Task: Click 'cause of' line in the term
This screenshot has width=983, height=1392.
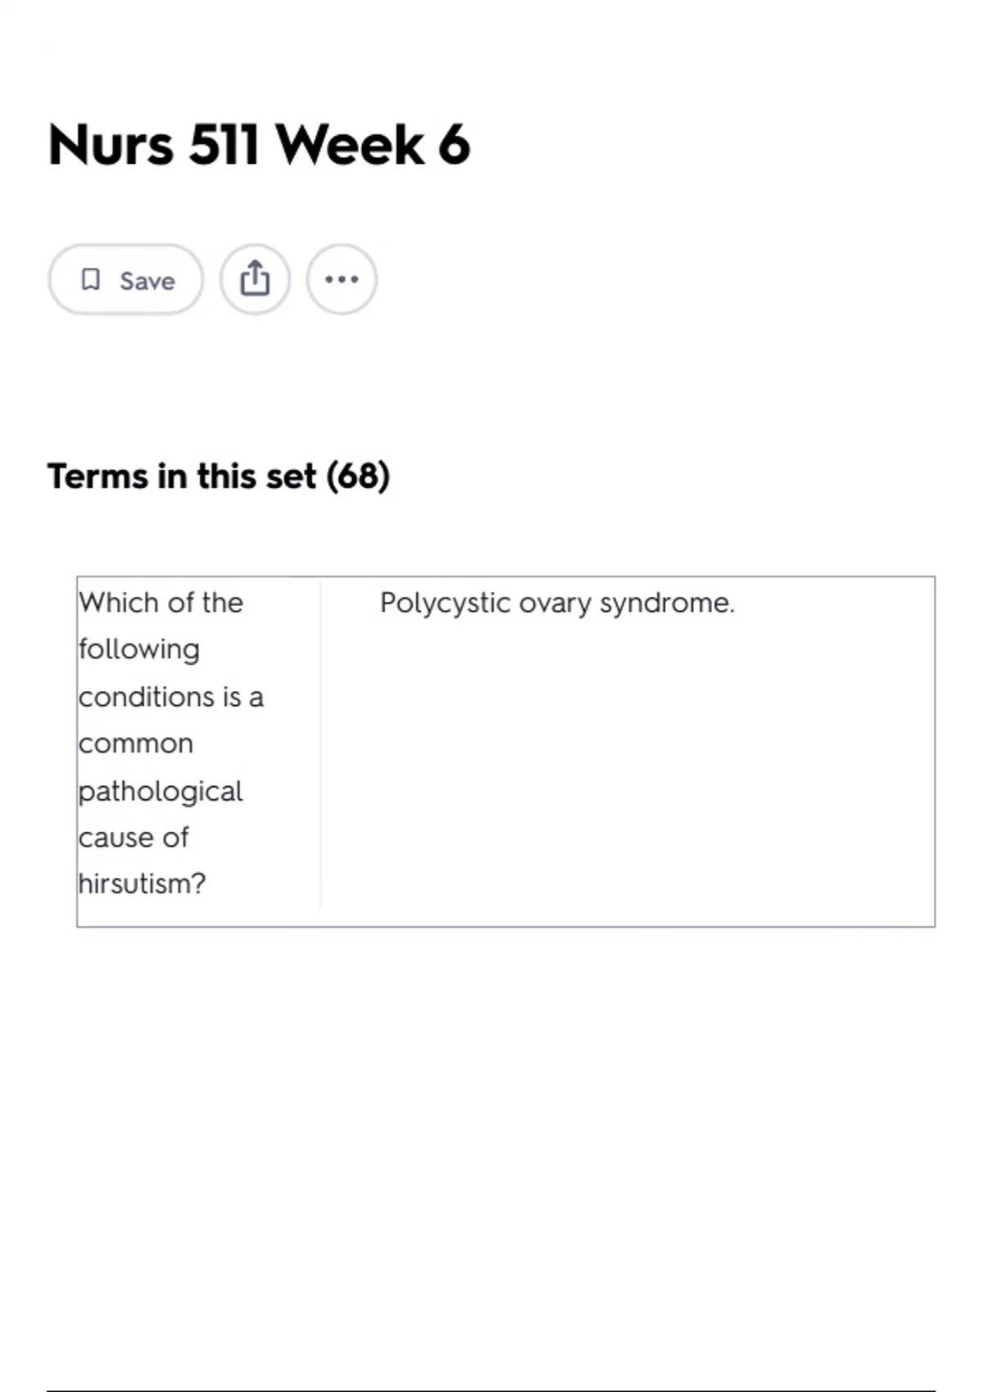Action: [134, 838]
